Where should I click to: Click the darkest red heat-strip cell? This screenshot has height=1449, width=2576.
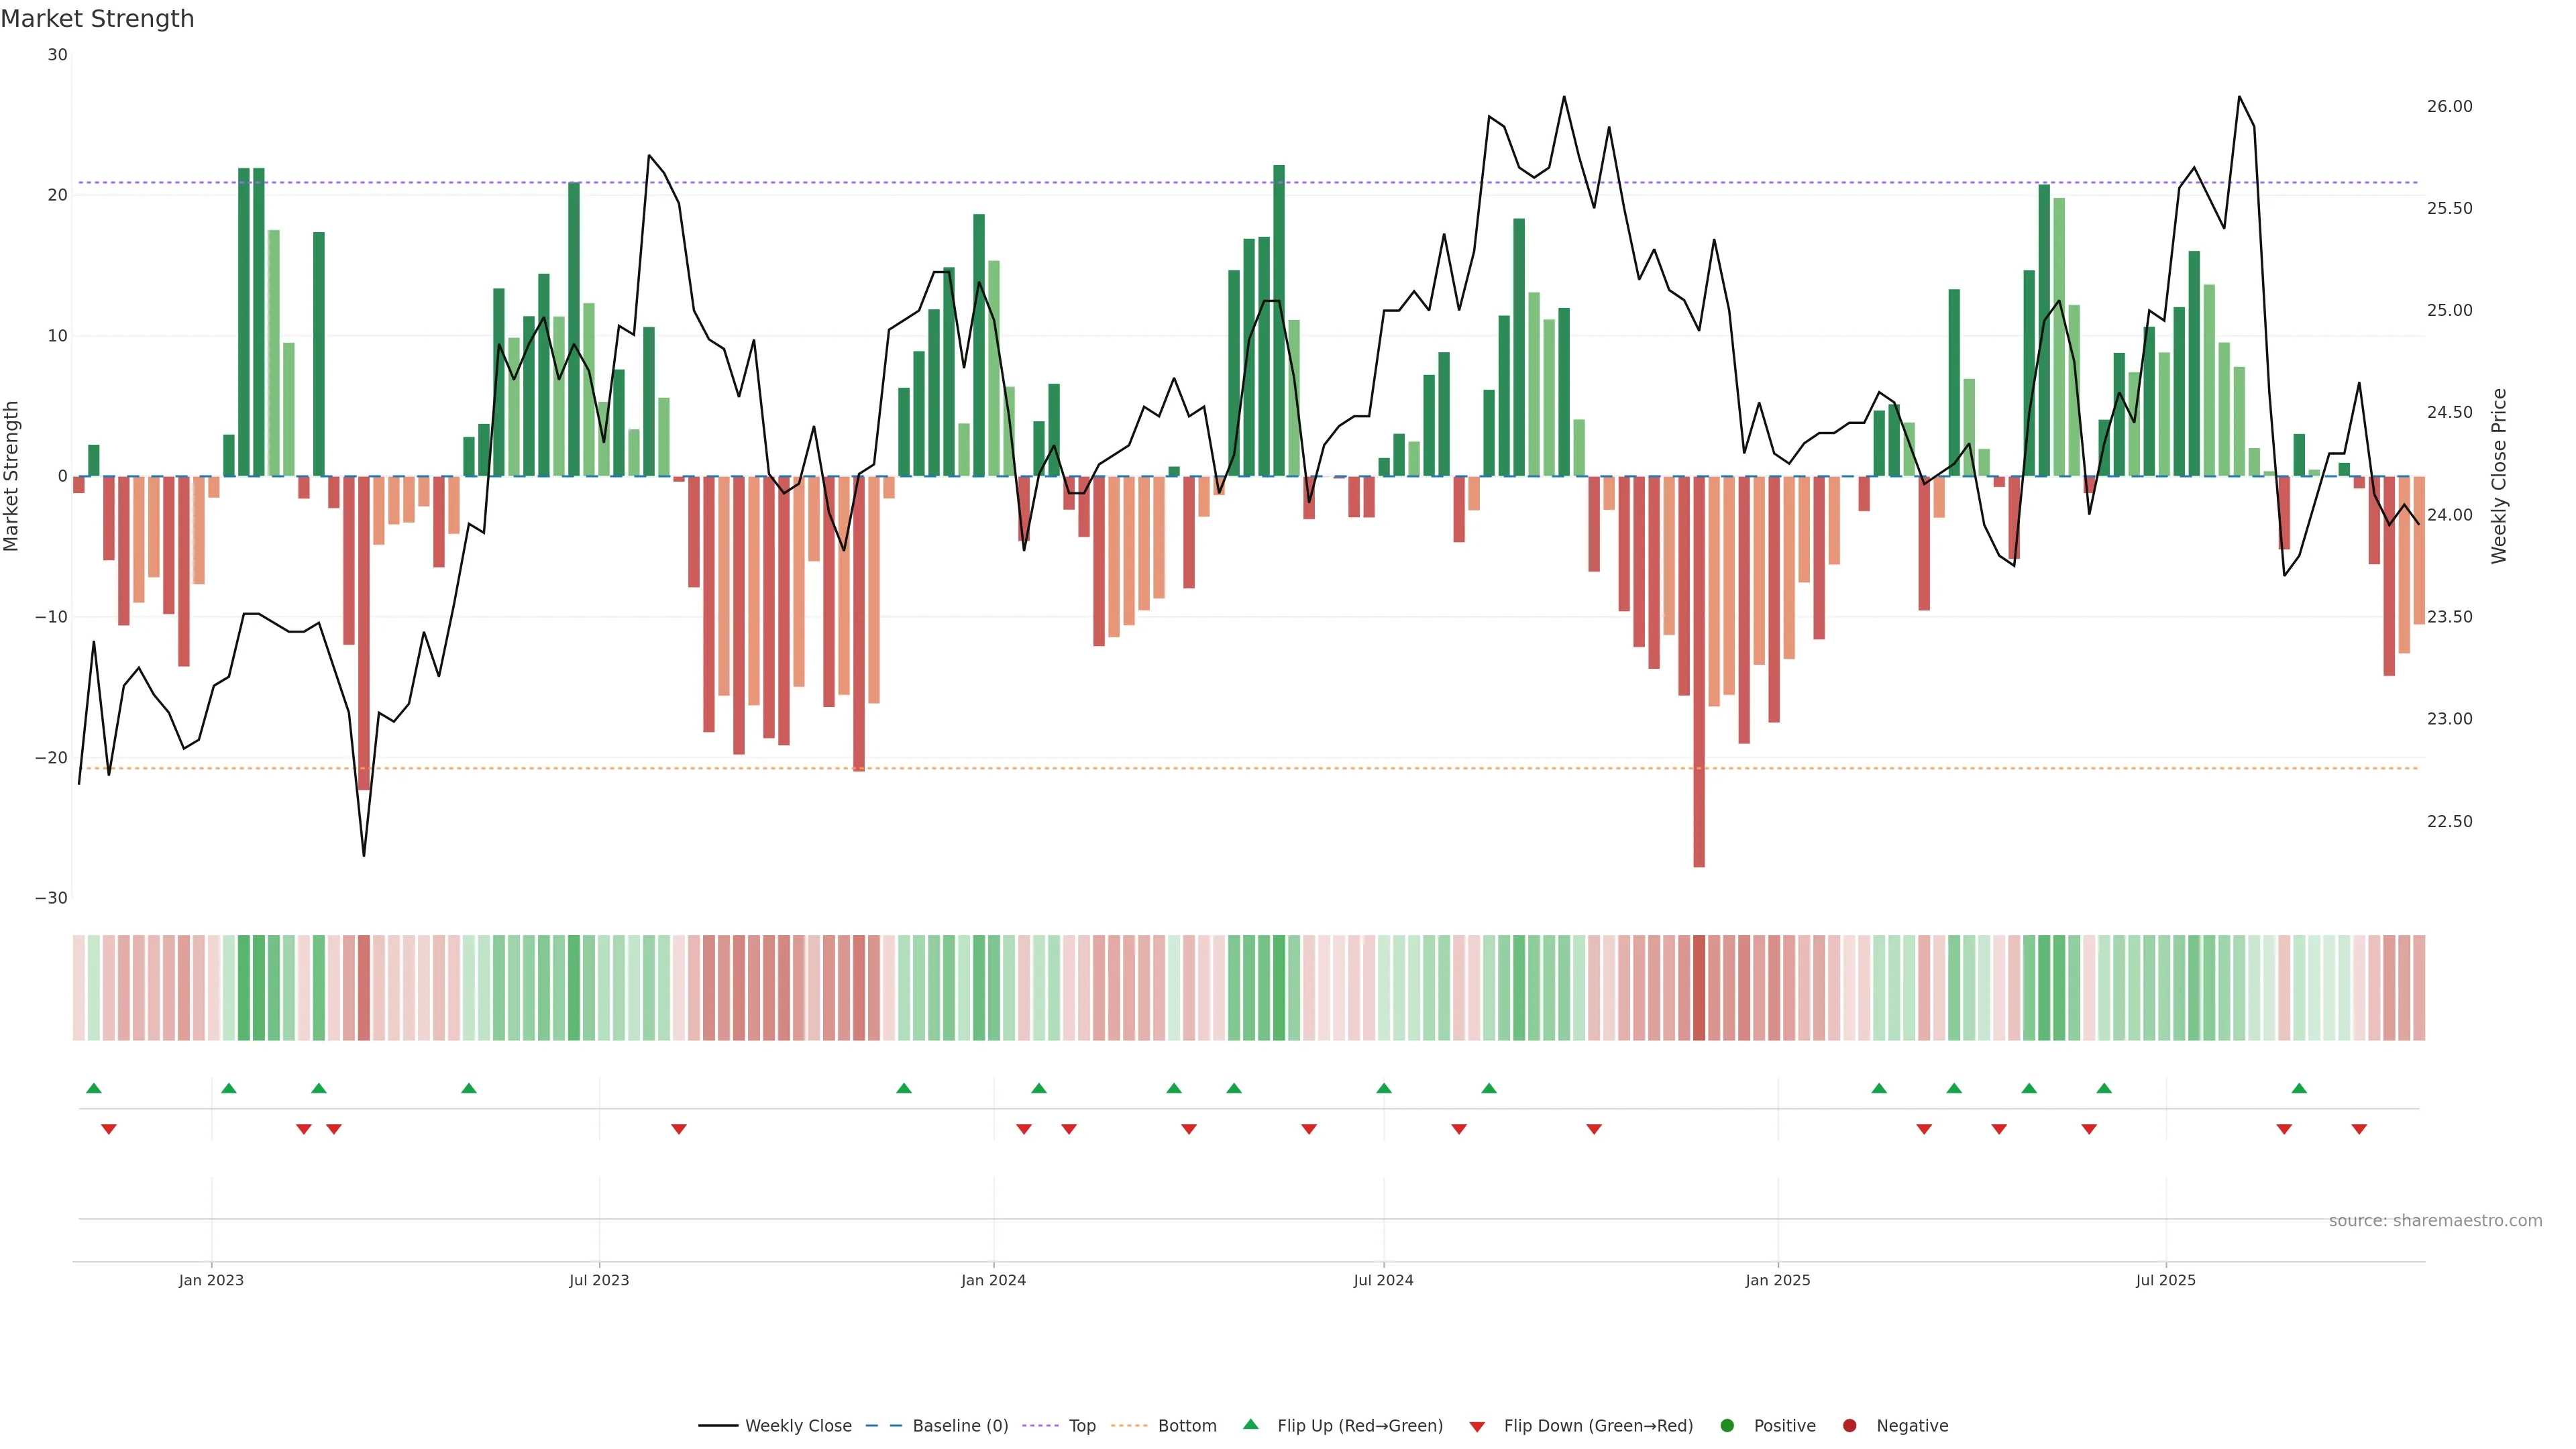tap(1699, 988)
